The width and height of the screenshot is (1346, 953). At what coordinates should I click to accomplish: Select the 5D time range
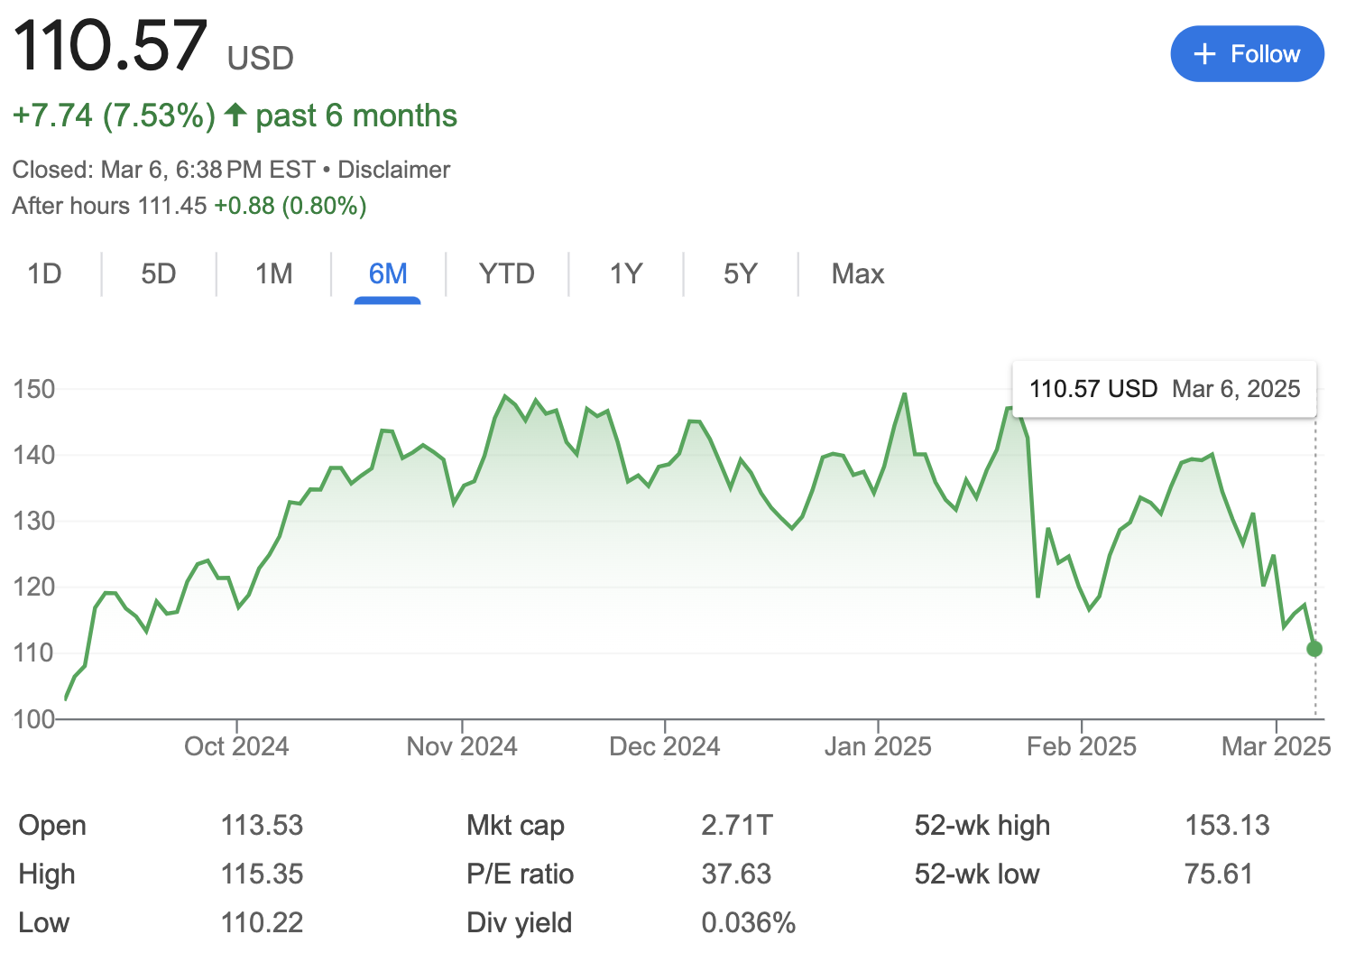(159, 273)
